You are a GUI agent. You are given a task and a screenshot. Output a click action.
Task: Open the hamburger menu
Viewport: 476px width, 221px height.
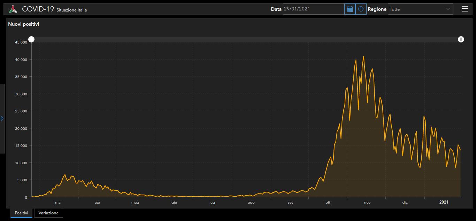click(x=465, y=9)
